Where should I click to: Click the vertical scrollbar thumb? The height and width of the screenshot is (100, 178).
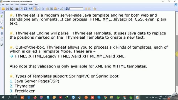pos(177,61)
